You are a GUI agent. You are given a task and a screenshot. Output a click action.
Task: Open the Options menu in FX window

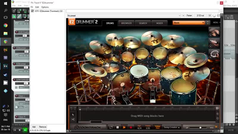coord(45,7)
